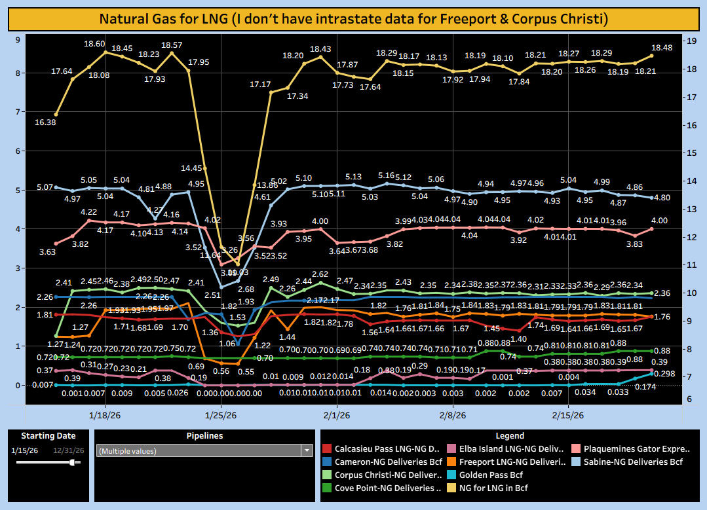
Task: Click the Golden Pass teal legend swatch
Action: tap(452, 475)
